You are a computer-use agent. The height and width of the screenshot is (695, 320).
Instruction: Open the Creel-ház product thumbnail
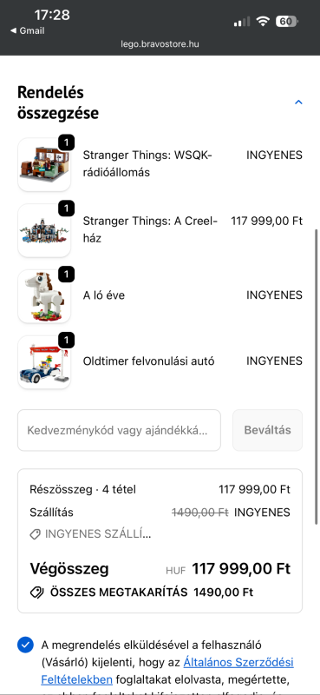(x=44, y=230)
